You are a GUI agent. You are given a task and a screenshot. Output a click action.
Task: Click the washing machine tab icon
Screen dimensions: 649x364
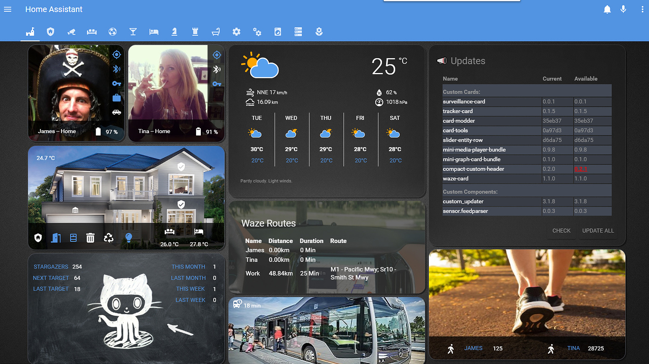tap(277, 32)
